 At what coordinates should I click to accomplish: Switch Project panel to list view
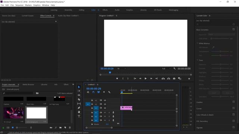click(8, 128)
